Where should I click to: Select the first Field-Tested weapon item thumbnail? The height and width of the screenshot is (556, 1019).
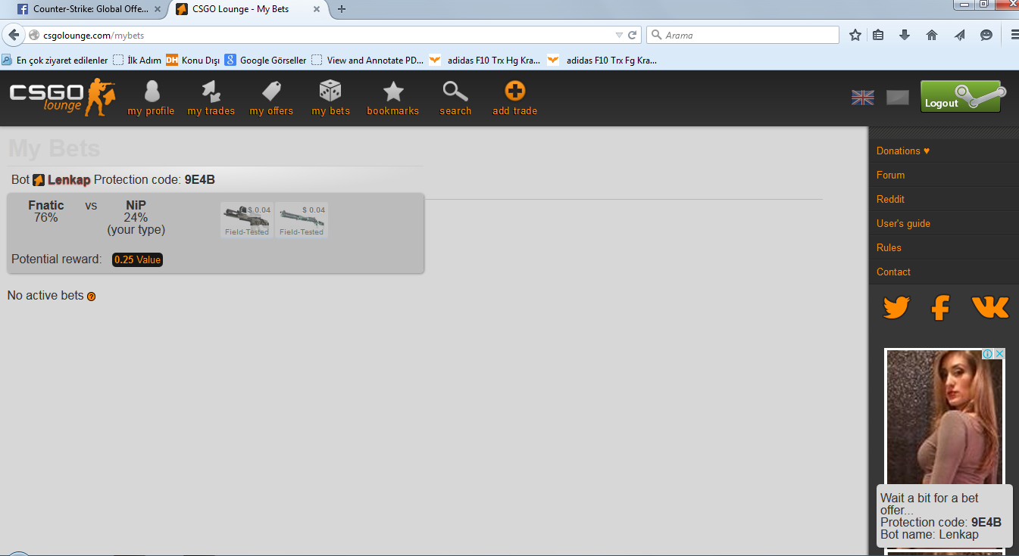pos(247,219)
